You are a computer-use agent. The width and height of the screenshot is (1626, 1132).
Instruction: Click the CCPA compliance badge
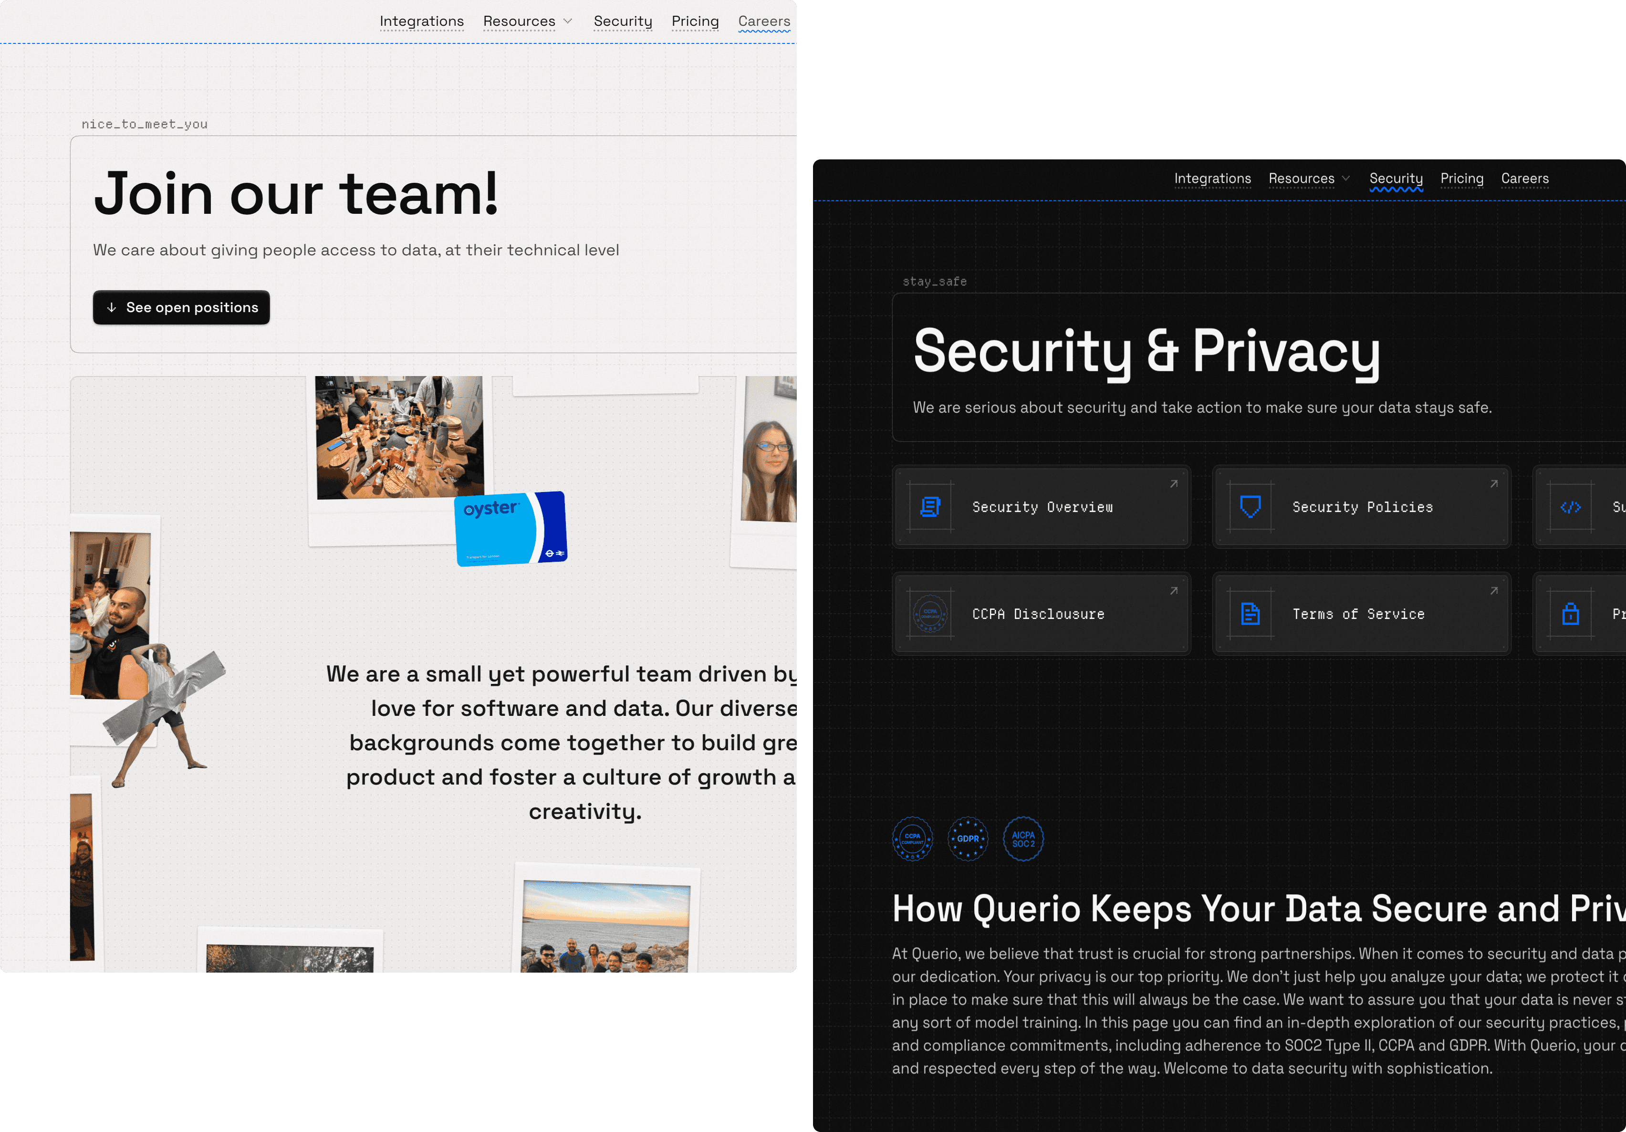click(912, 839)
